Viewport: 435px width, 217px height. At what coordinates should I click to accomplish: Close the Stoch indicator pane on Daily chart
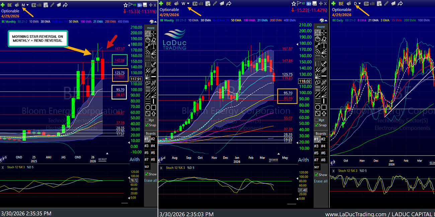click(334, 171)
